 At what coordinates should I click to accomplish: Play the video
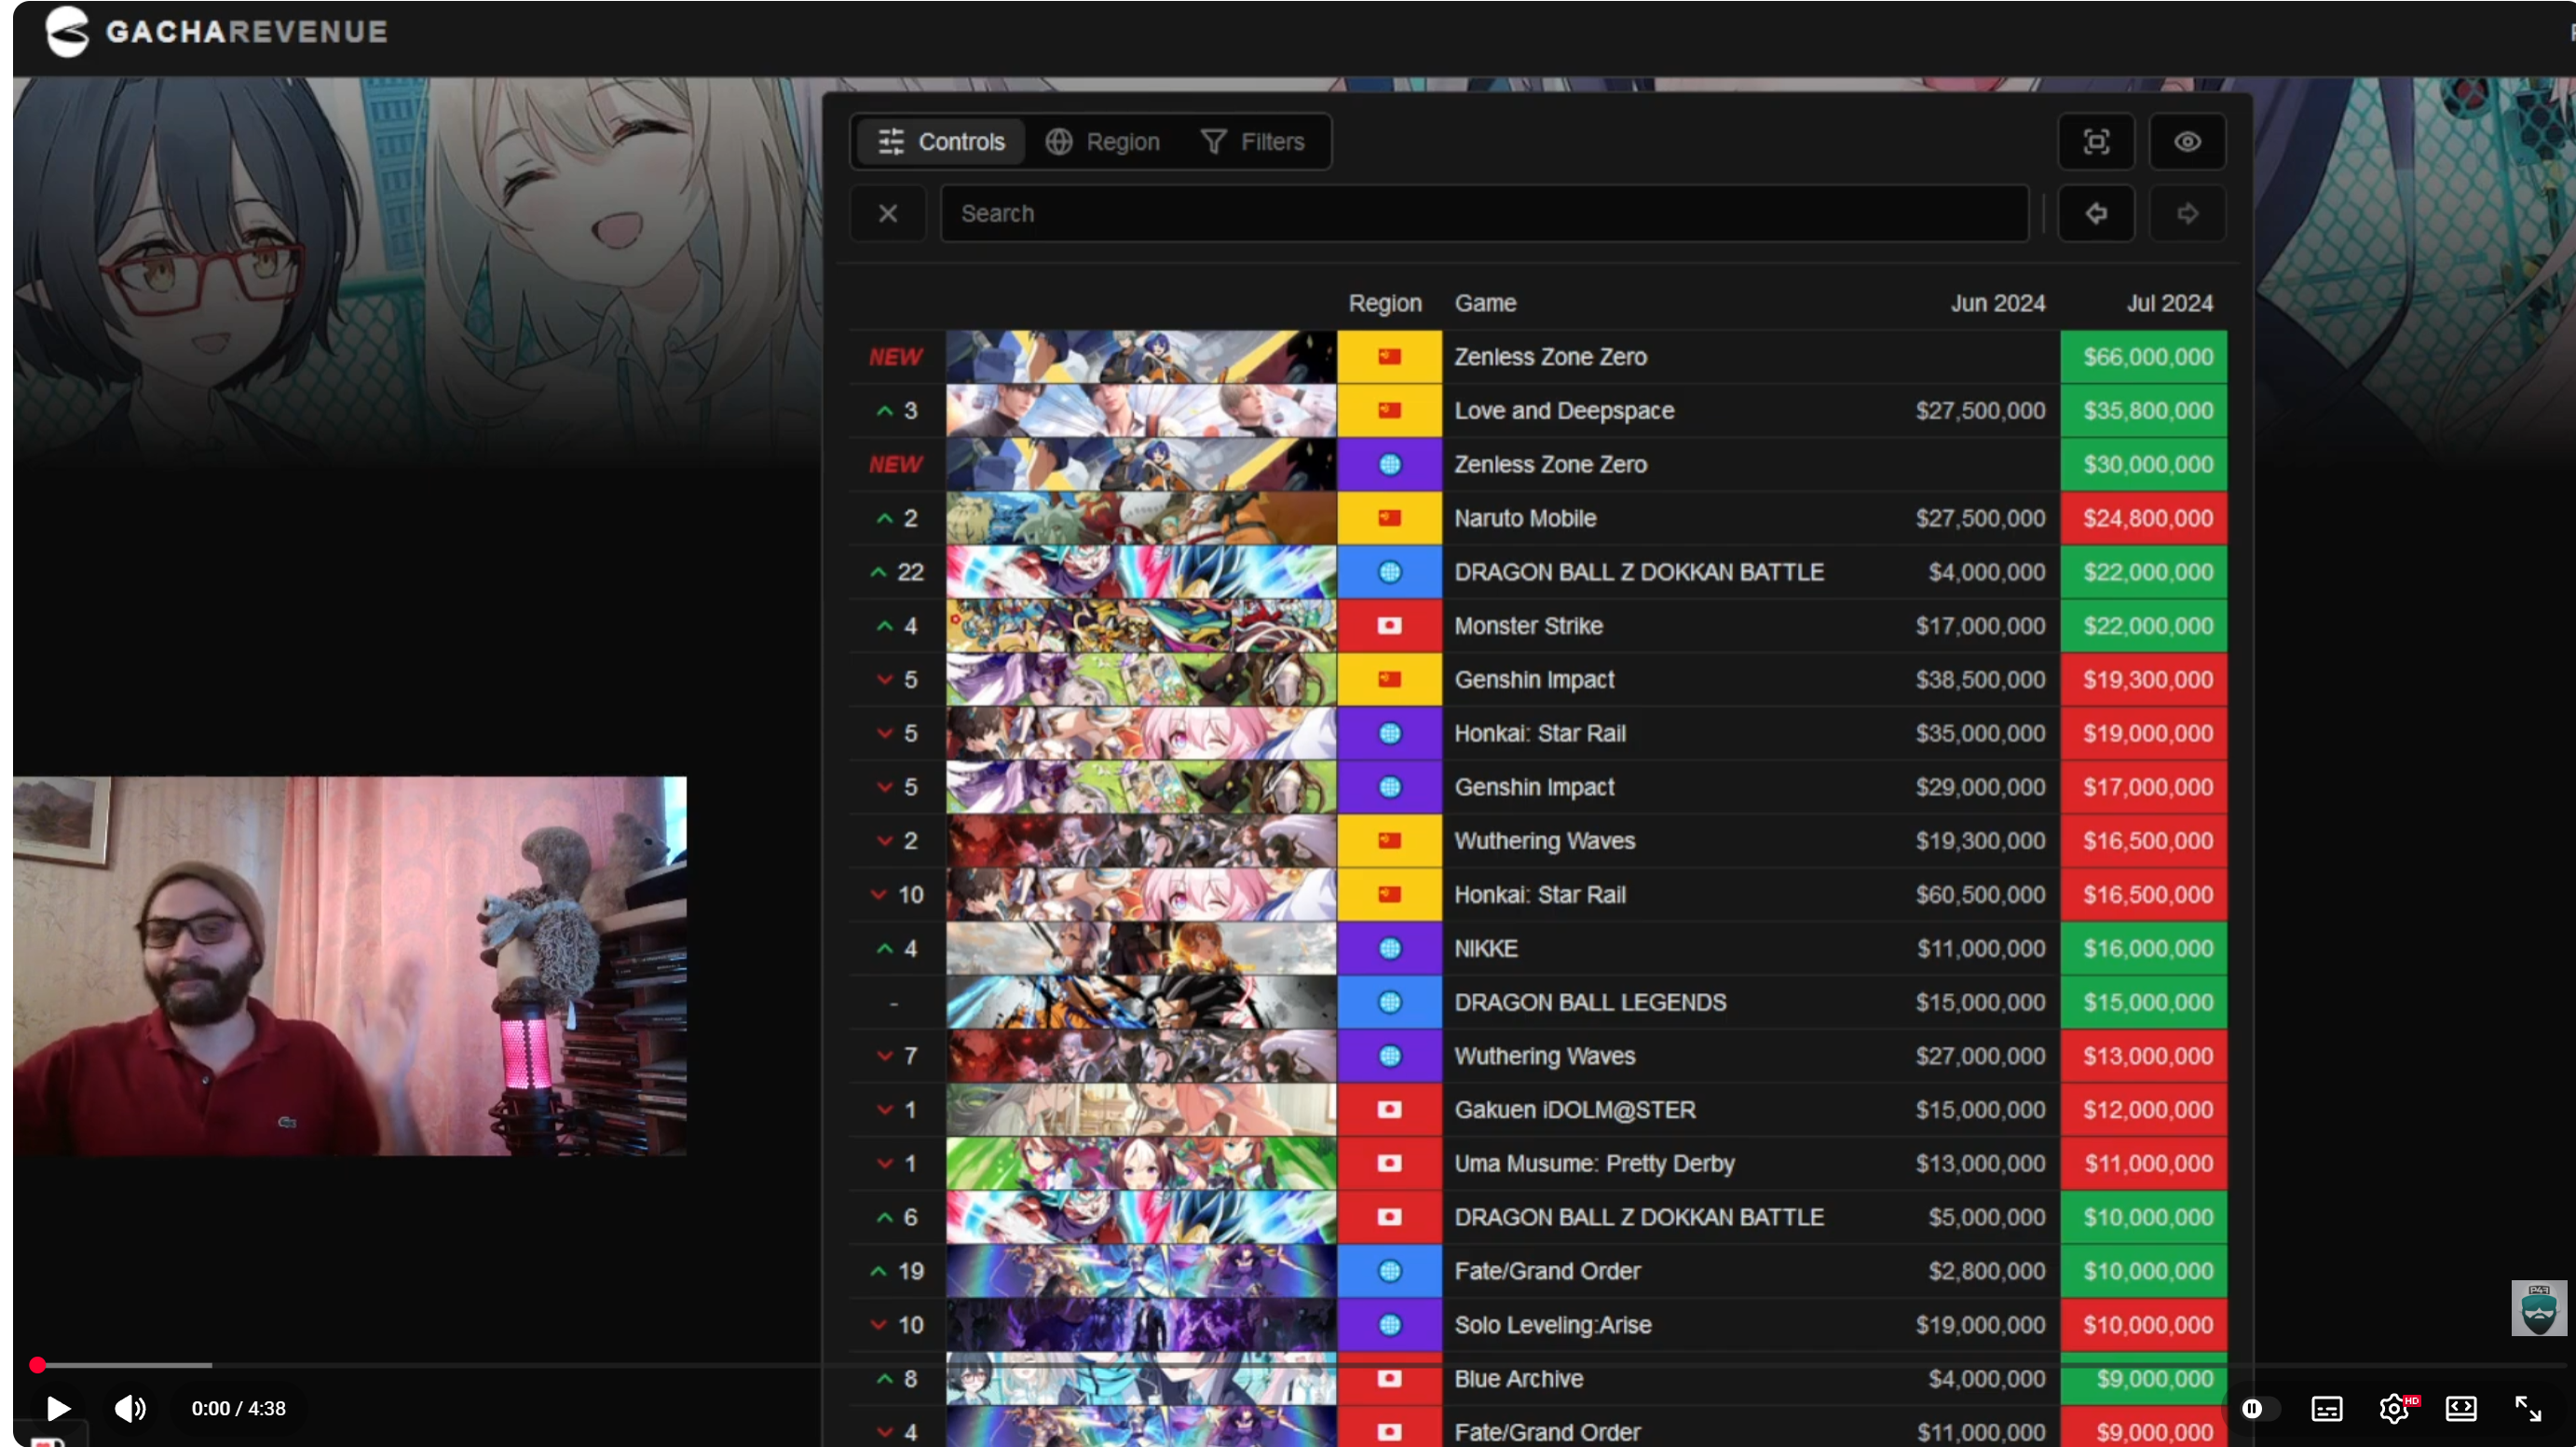[x=58, y=1408]
